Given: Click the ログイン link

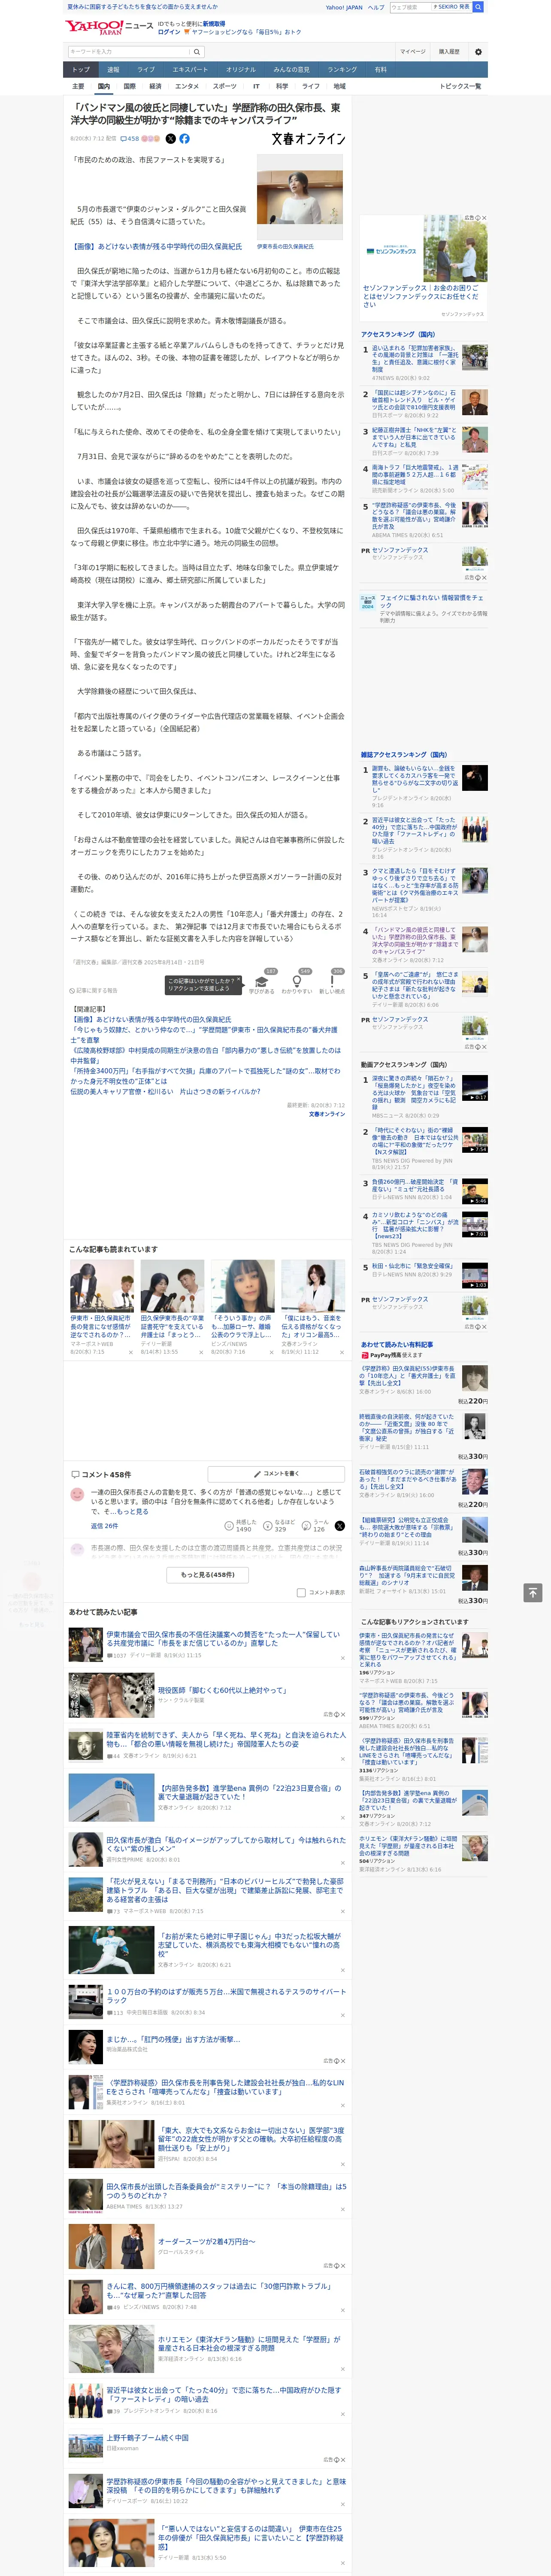Looking at the screenshot, I should point(169,32).
